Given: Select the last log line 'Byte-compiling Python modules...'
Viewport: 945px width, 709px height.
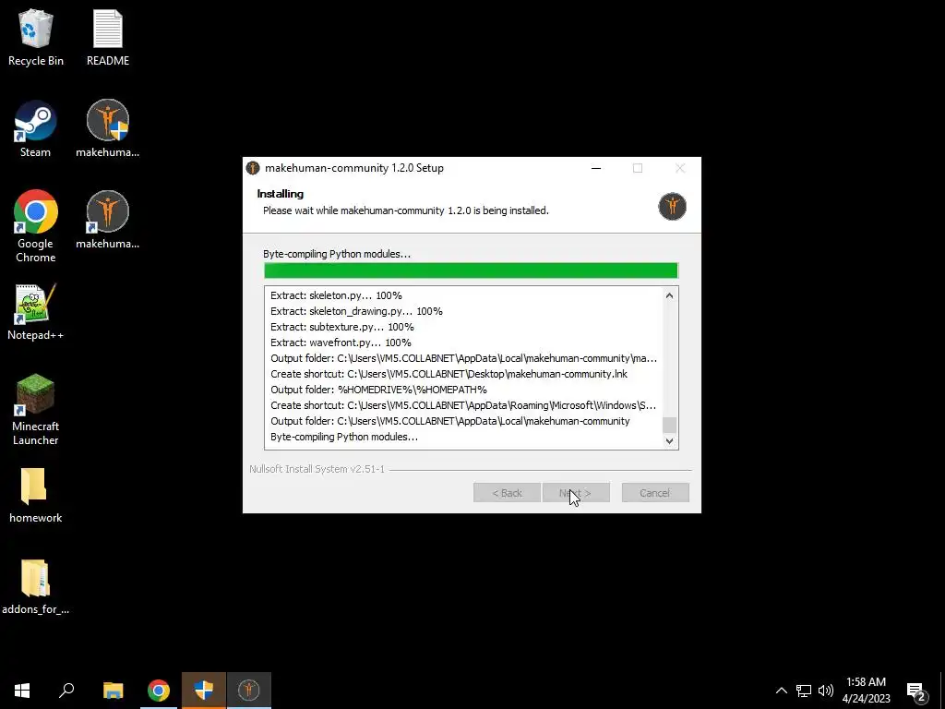Looking at the screenshot, I should 344,437.
